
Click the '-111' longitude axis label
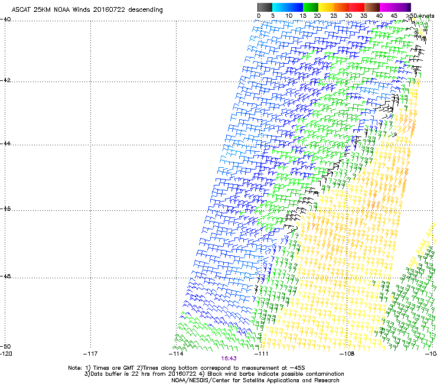pos(262,354)
